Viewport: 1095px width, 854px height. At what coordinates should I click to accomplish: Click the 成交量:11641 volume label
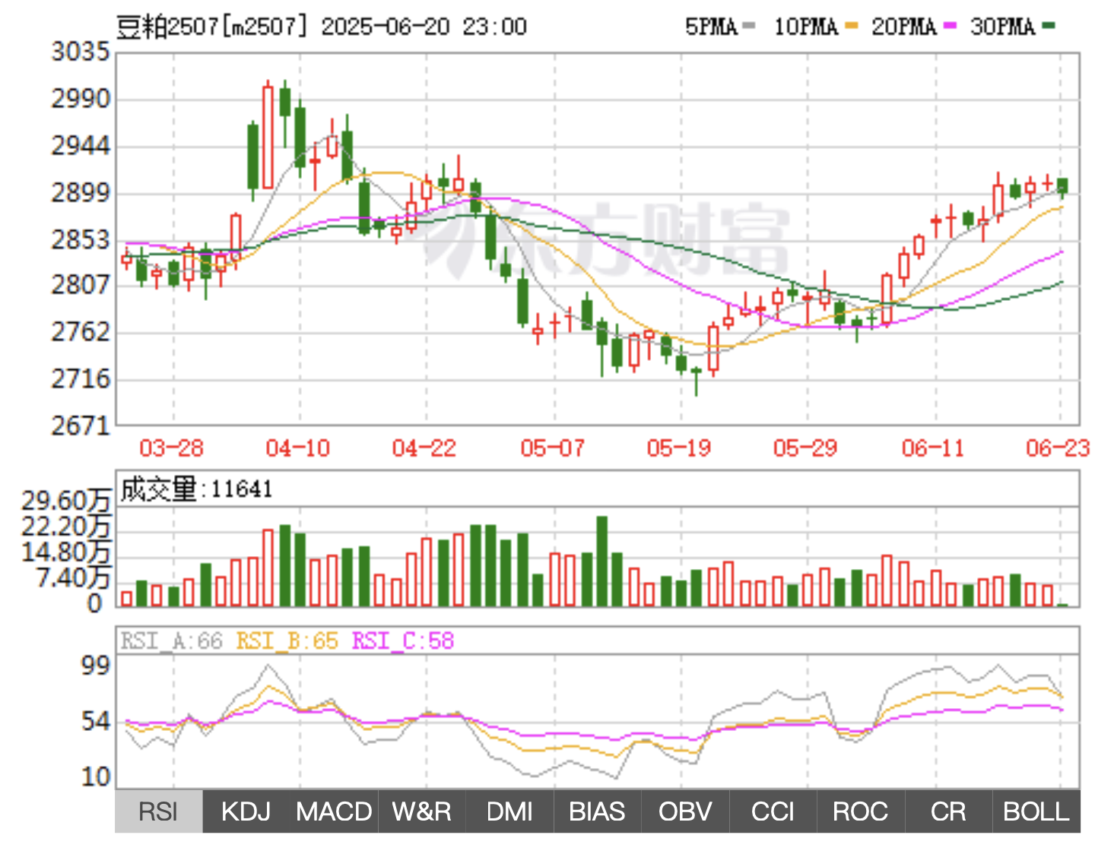(x=196, y=489)
